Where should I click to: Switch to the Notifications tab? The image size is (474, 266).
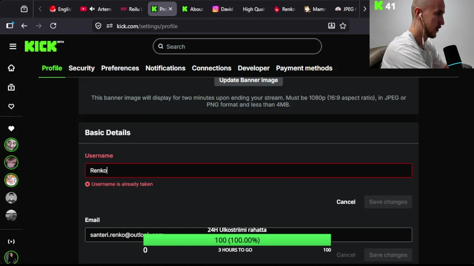tap(165, 68)
